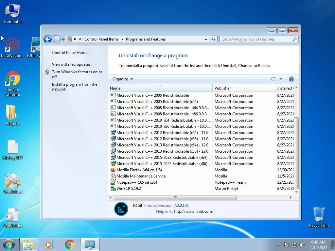Click the Mozilla Firefox icon in list
Image resolution: width=335 pixels, height=251 pixels.
click(113, 170)
